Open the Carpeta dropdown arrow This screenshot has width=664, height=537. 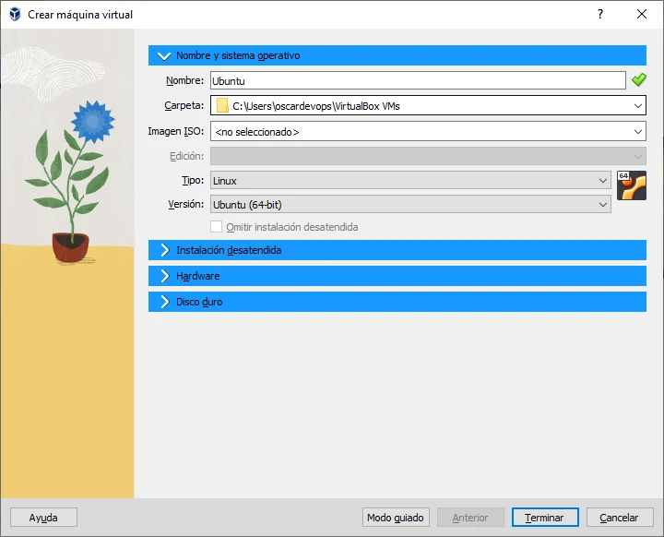pos(638,105)
